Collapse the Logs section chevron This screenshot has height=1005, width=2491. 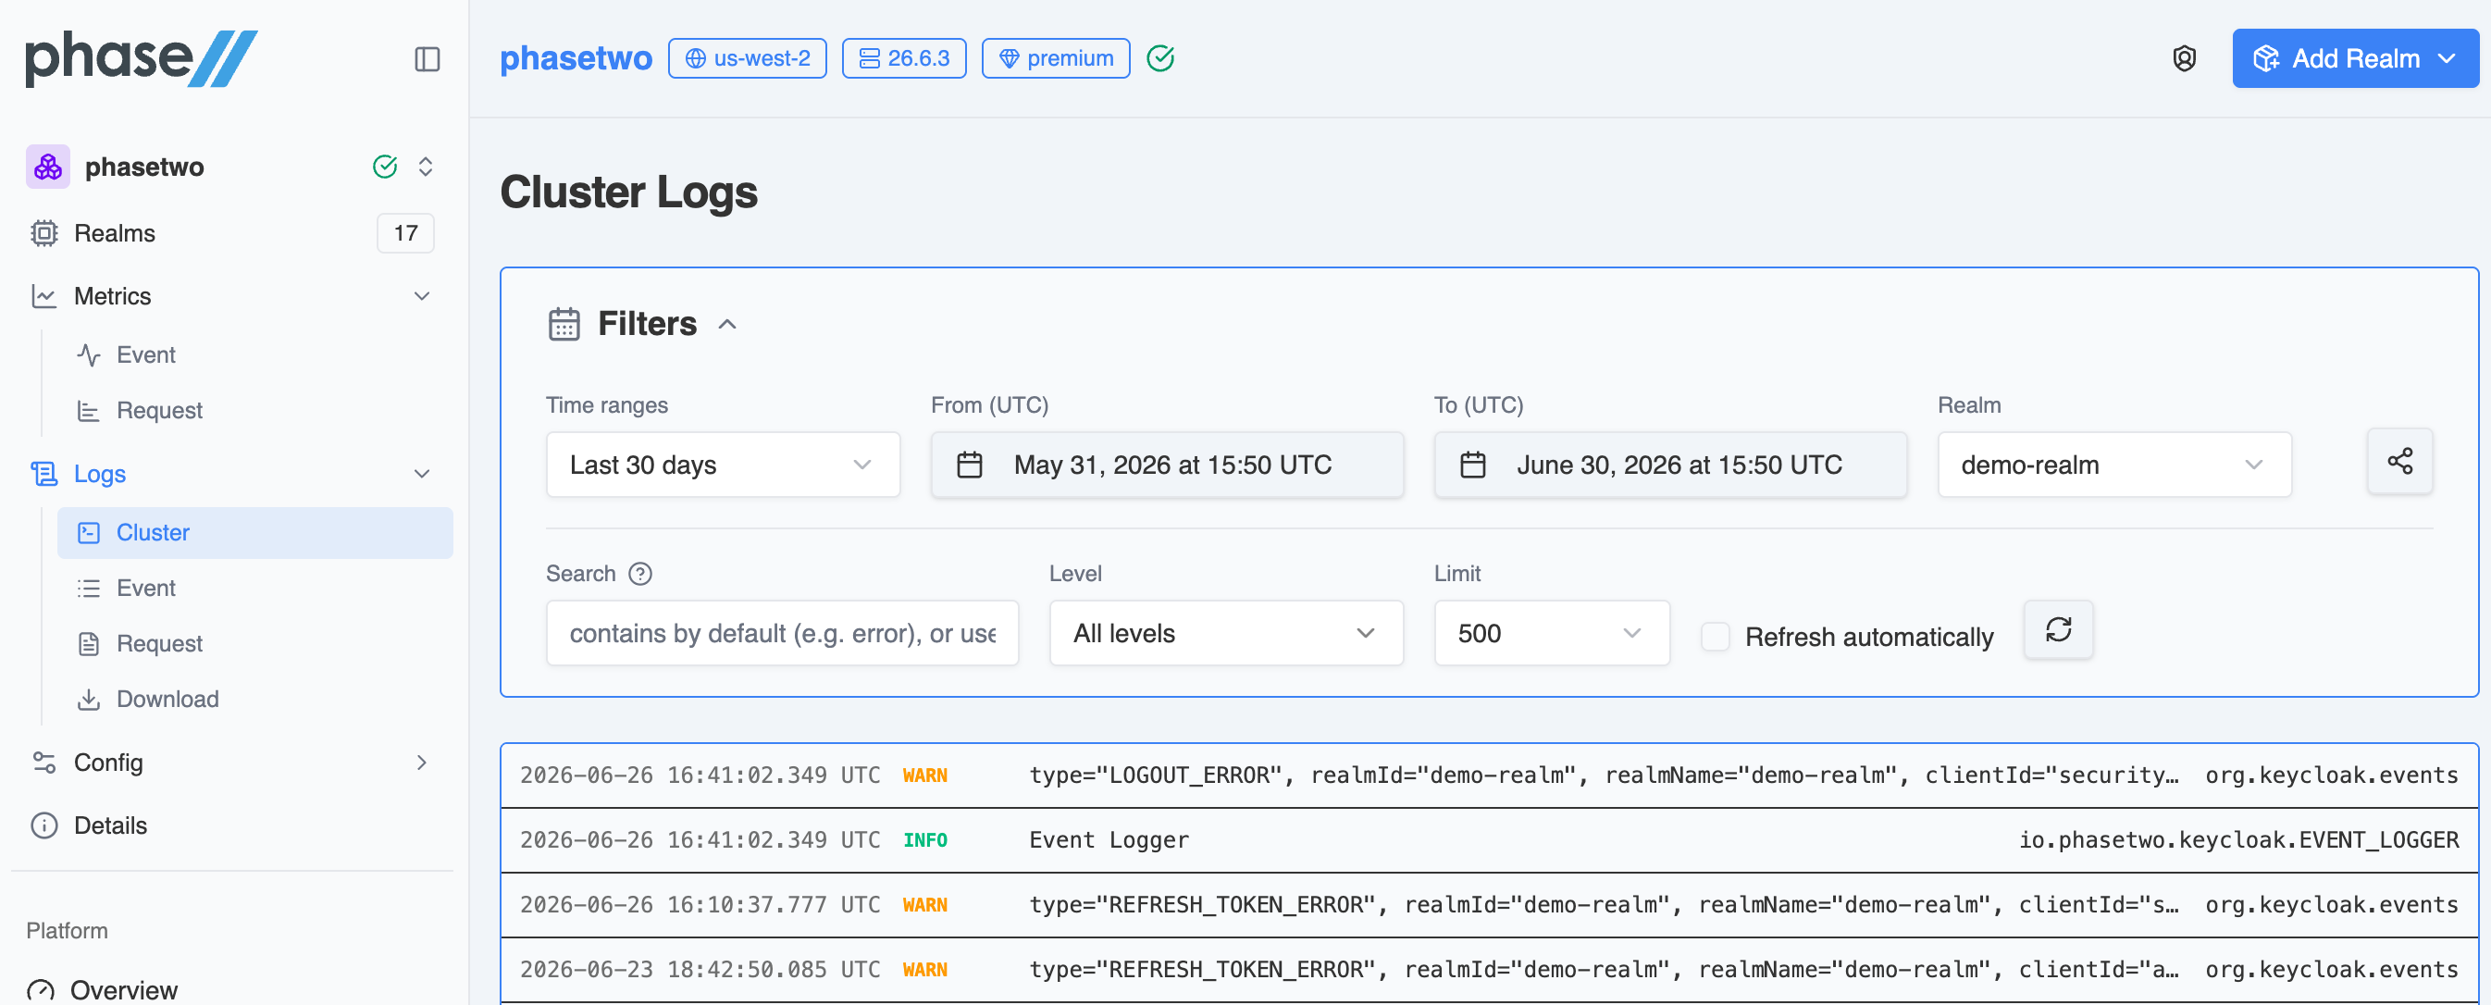click(x=422, y=474)
